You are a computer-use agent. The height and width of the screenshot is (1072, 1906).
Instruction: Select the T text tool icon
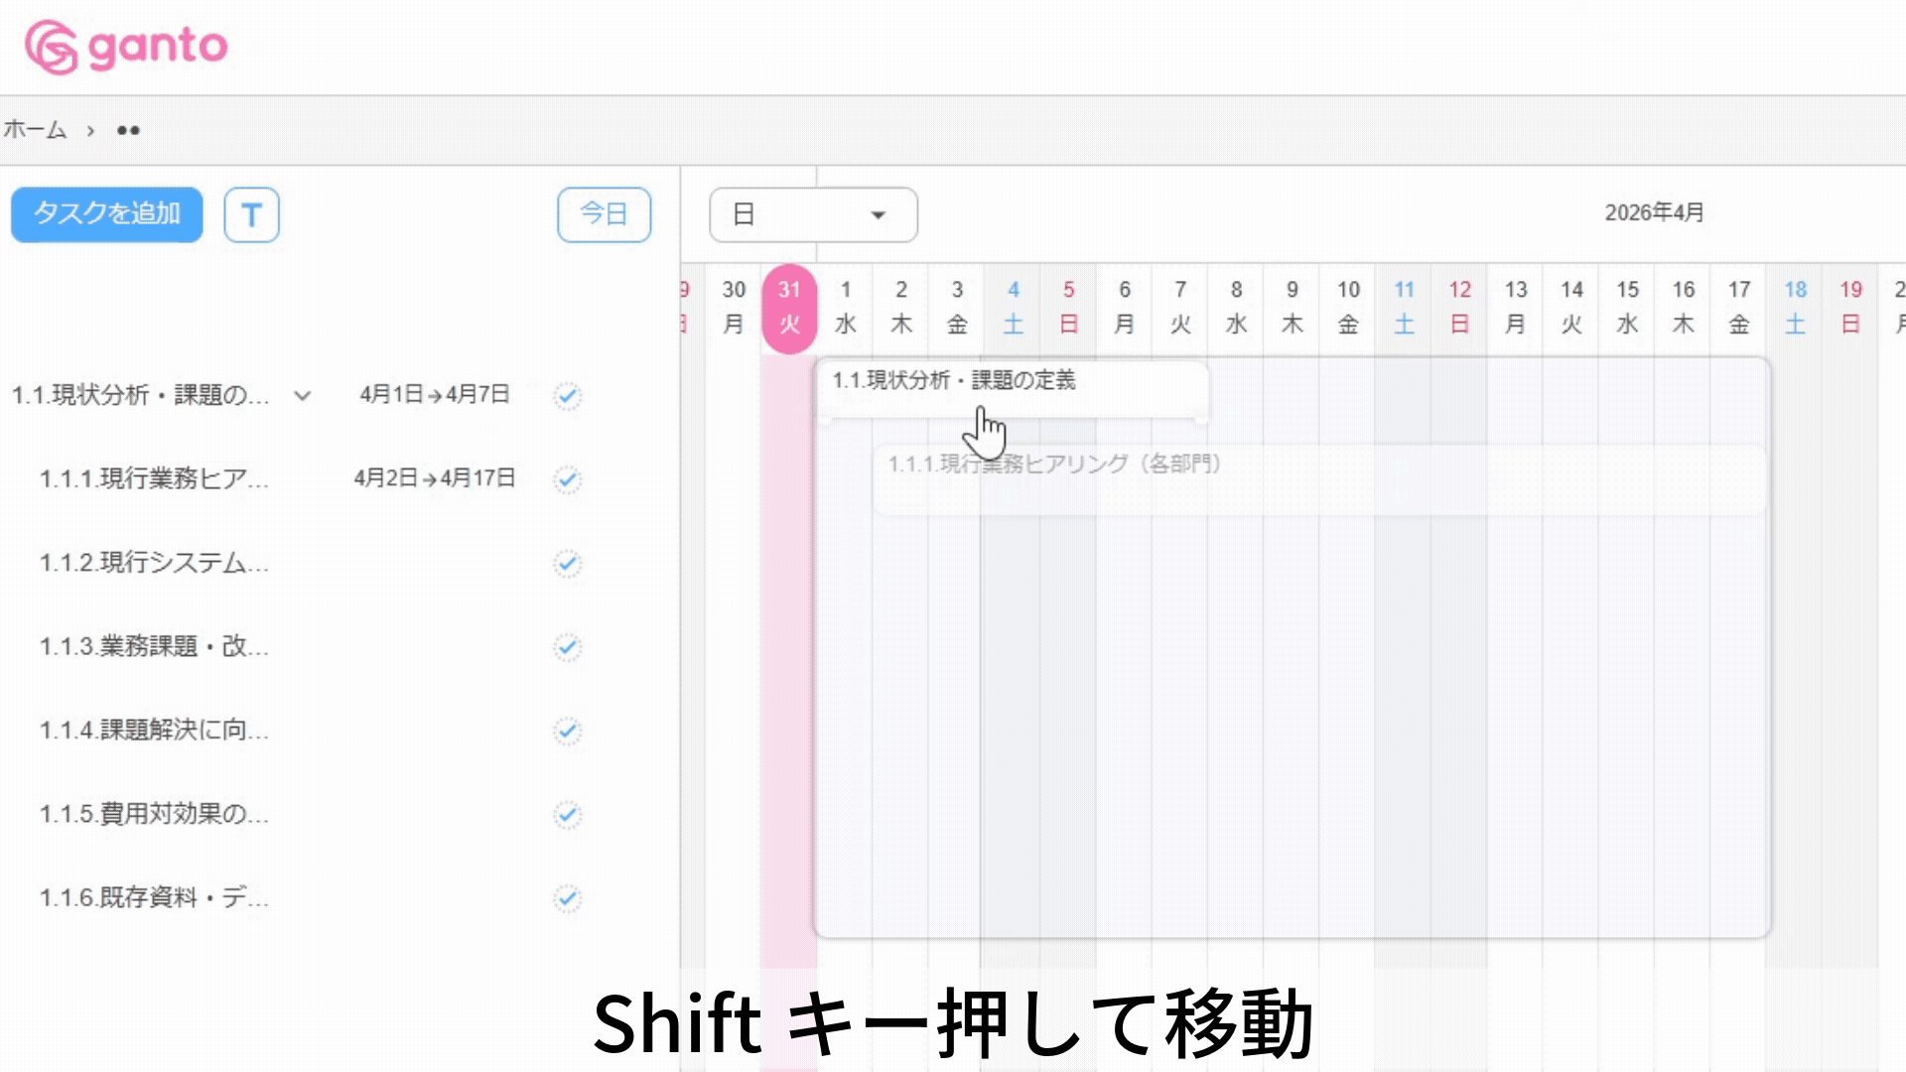pyautogui.click(x=251, y=214)
